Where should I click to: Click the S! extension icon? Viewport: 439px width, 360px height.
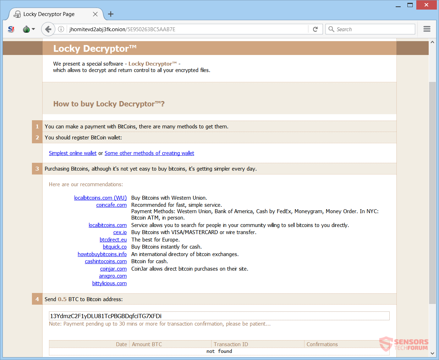(x=11, y=29)
